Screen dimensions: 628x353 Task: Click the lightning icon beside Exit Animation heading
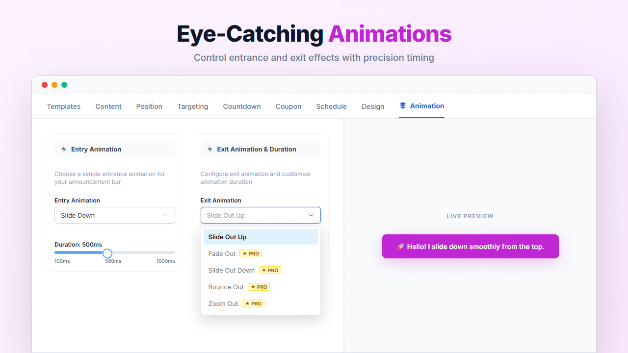click(x=210, y=149)
